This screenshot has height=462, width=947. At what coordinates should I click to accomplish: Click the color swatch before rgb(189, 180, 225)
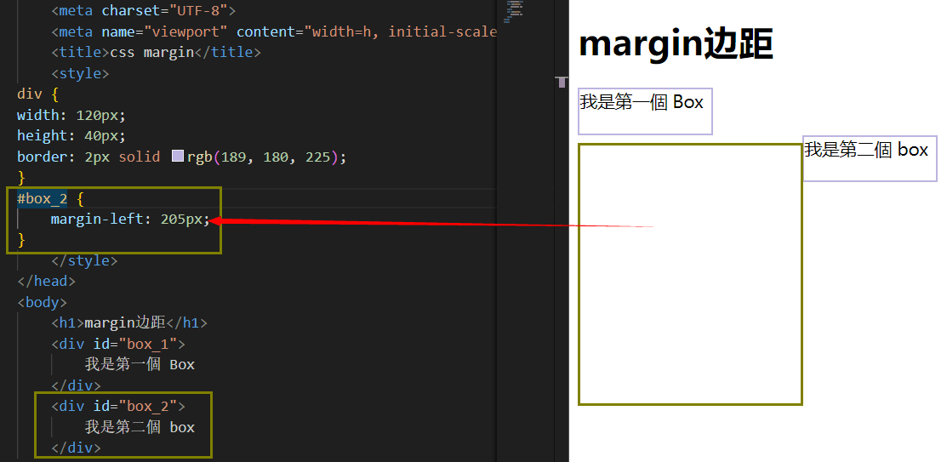point(177,157)
